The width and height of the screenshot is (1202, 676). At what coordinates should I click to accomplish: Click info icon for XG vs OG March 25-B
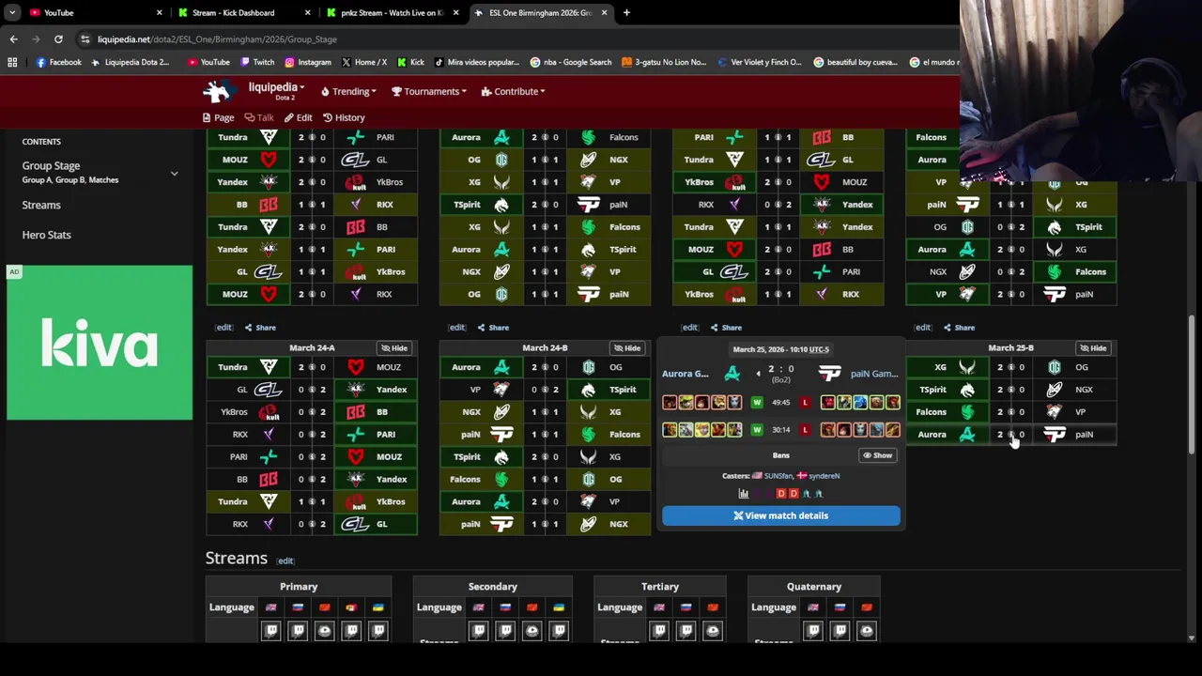coord(1010,367)
